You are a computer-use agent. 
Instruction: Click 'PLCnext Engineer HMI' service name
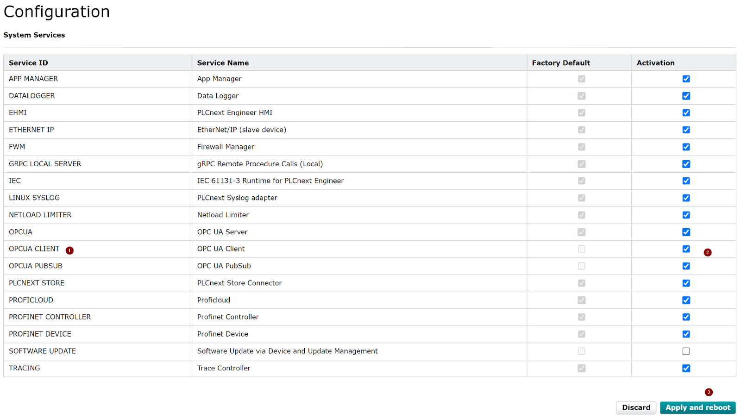[235, 113]
